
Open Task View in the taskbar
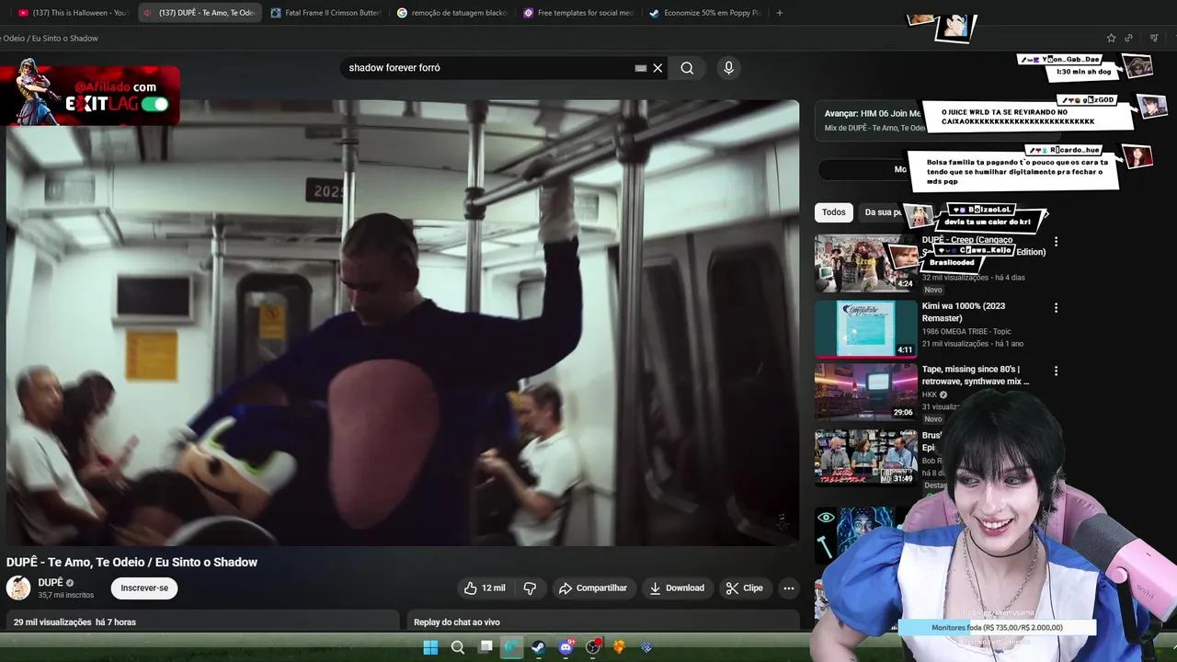(486, 647)
